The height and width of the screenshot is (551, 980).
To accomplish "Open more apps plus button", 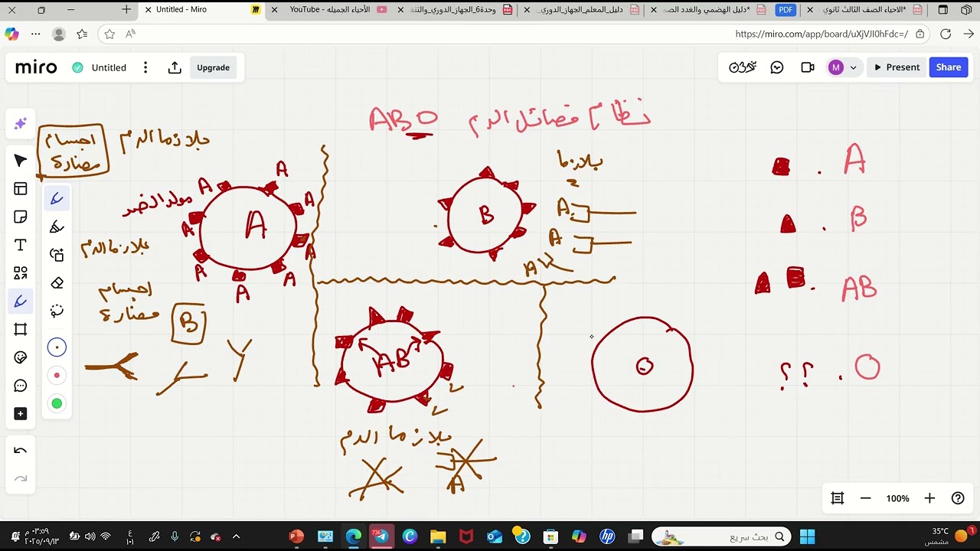I will click(x=21, y=414).
